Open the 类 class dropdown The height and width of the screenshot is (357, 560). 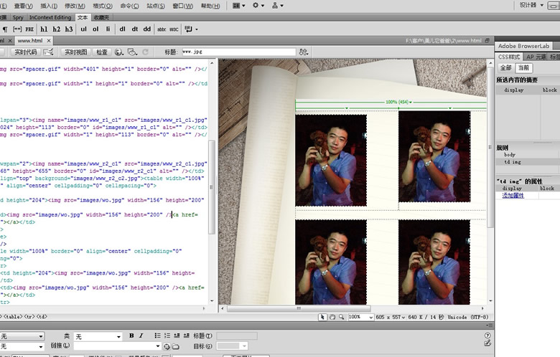(98, 336)
